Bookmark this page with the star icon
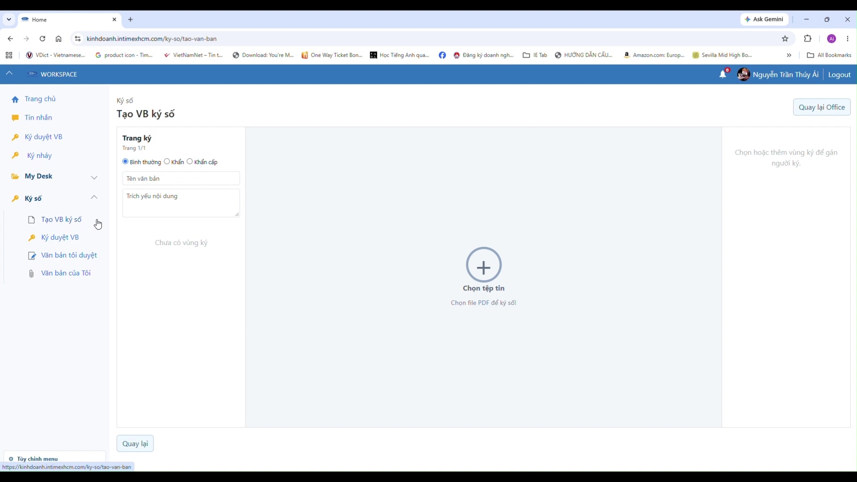The image size is (857, 482). pos(786,39)
